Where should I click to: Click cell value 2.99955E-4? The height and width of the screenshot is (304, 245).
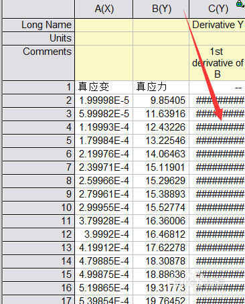click(104, 208)
